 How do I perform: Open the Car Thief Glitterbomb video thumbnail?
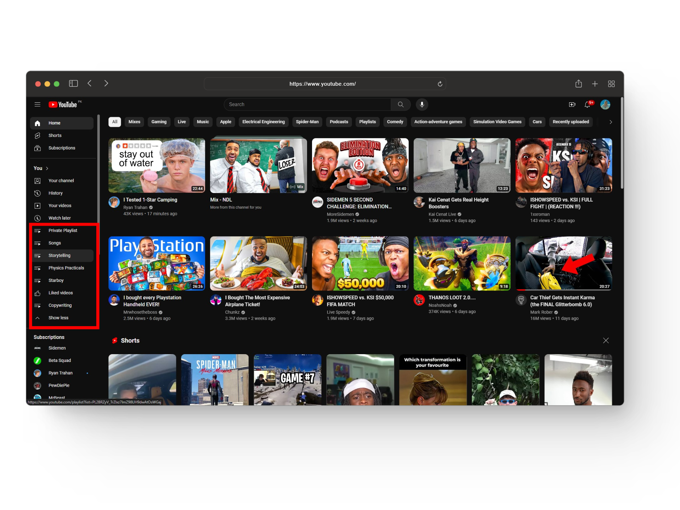coord(563,263)
